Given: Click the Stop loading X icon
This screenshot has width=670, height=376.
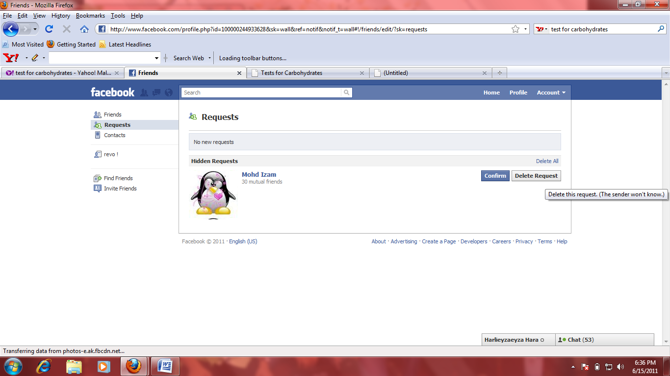Looking at the screenshot, I should pyautogui.click(x=67, y=29).
